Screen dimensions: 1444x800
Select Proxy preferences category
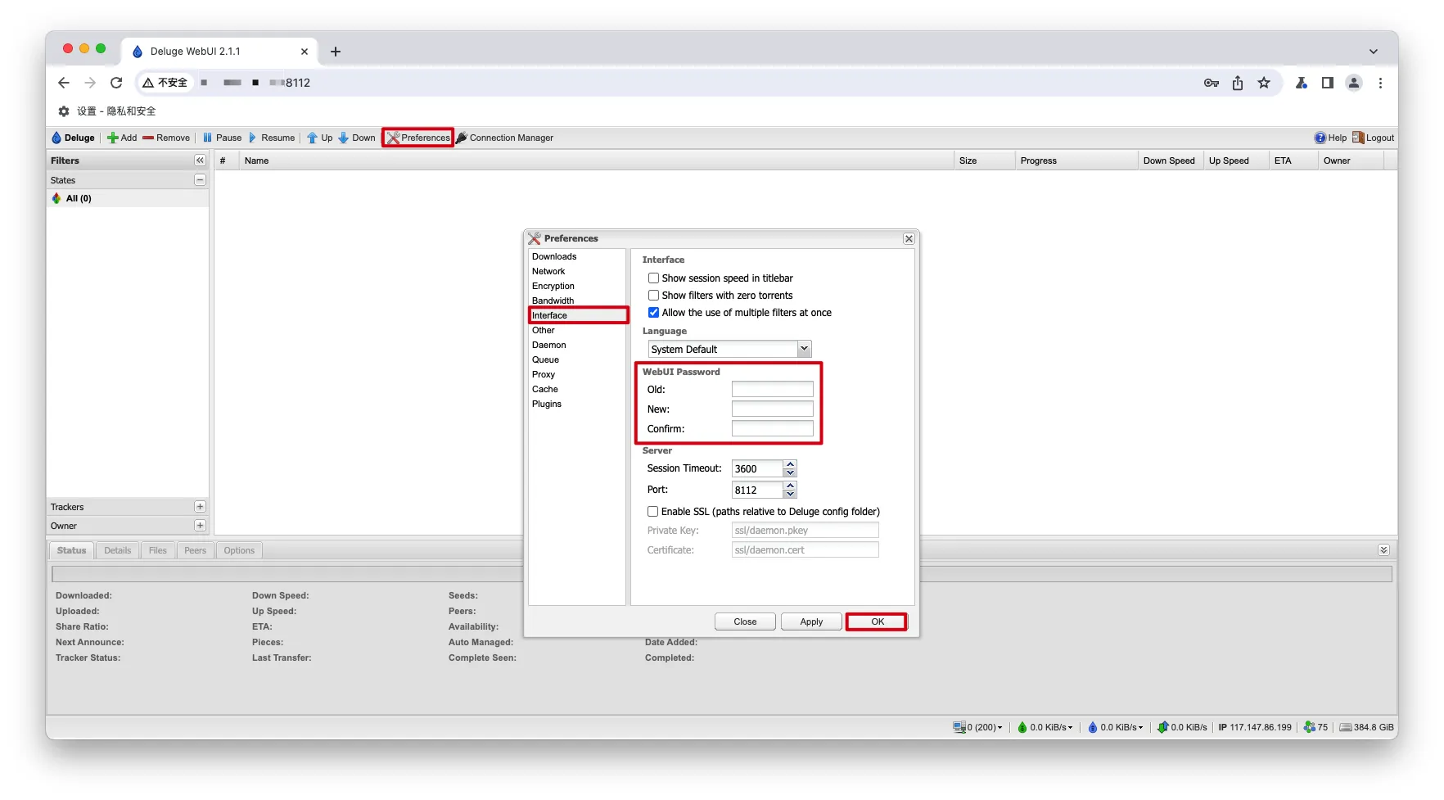[x=577, y=374]
